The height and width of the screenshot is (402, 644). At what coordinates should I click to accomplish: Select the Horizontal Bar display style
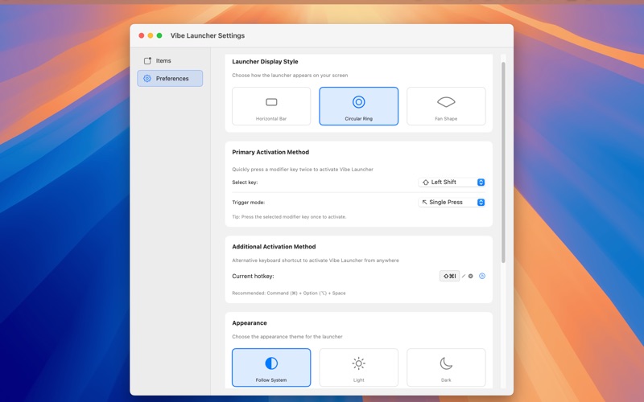[271, 106]
